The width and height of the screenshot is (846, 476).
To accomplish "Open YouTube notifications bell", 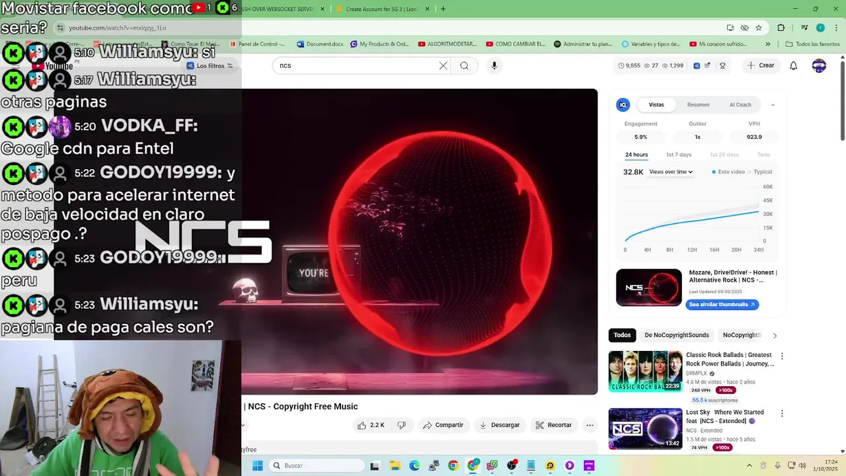I will point(794,65).
